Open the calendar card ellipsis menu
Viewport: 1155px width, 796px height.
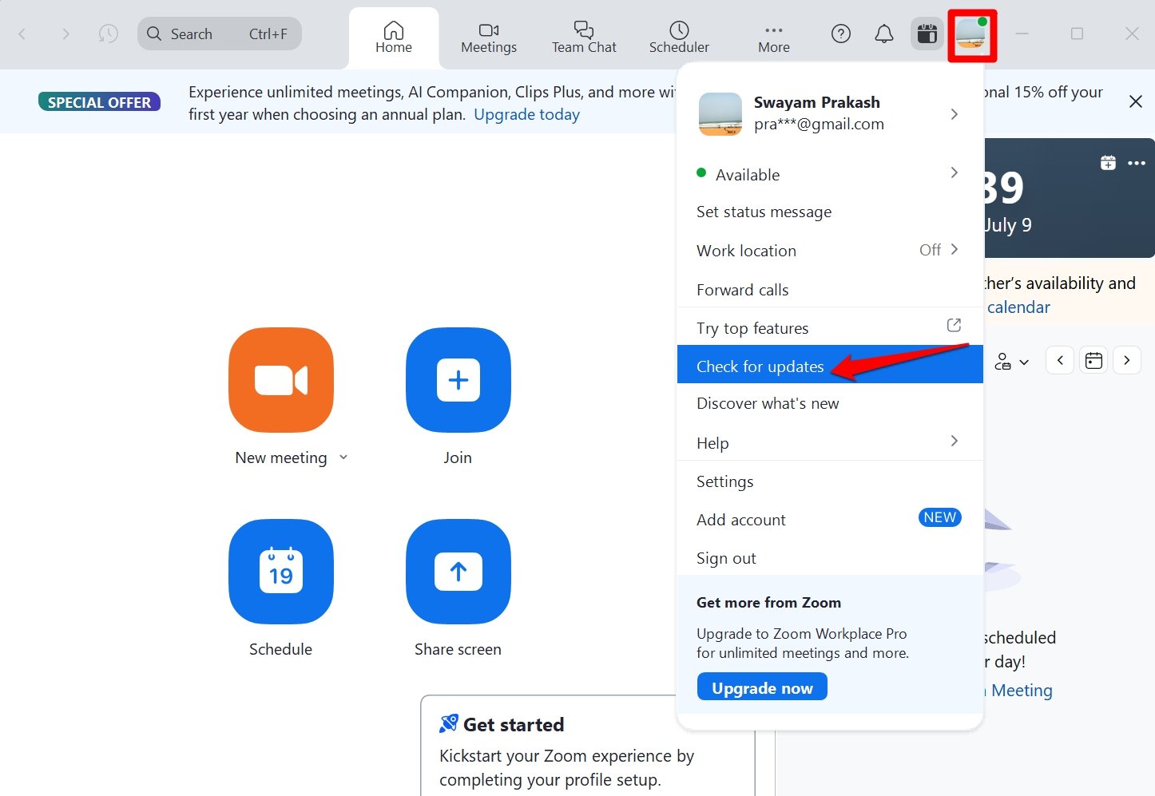pos(1137,163)
